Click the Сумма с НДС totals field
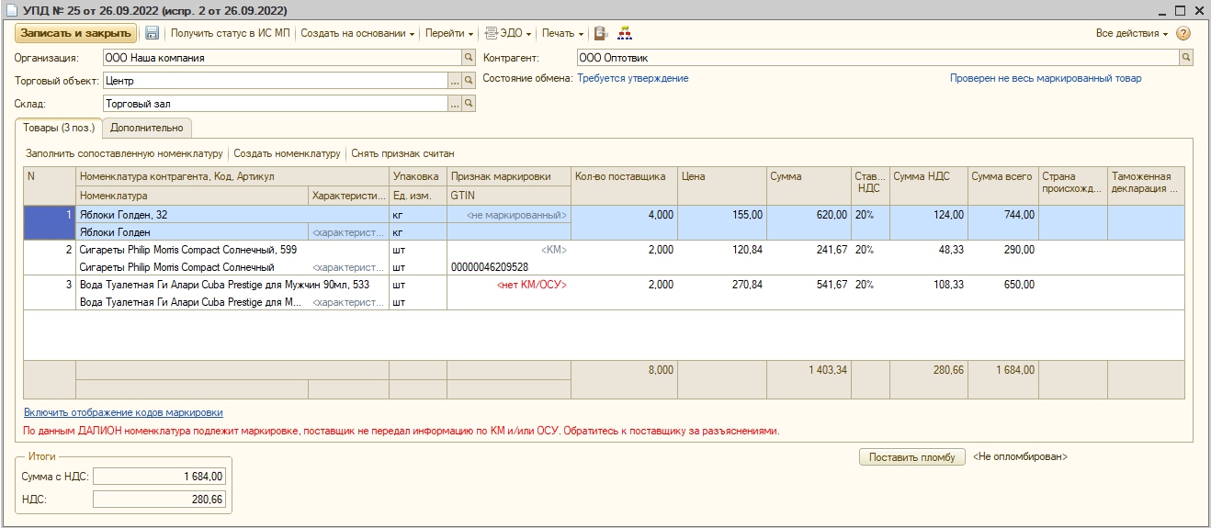The height and width of the screenshot is (528, 1211). [159, 477]
